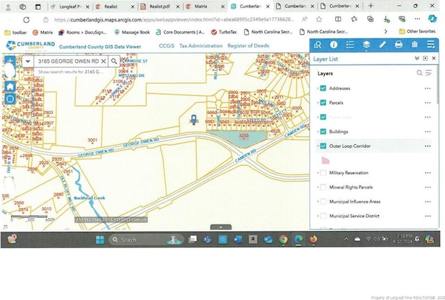Open the info widget in the toolbar
This screenshot has width=445, height=300.
tap(334, 45)
